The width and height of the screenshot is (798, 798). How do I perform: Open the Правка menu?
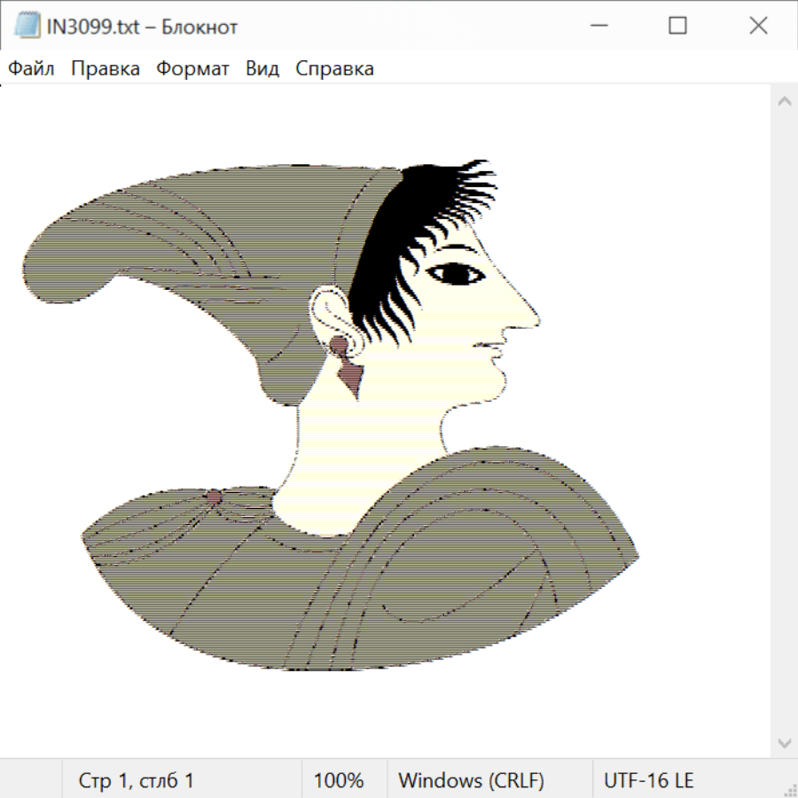pos(106,69)
